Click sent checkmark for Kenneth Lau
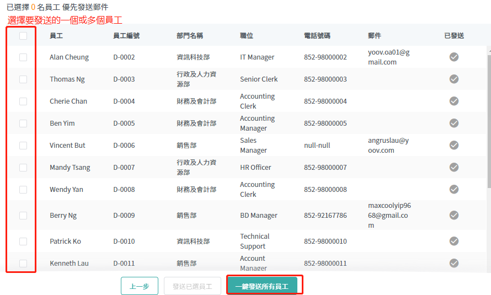The width and height of the screenshot is (491, 295). 454,263
